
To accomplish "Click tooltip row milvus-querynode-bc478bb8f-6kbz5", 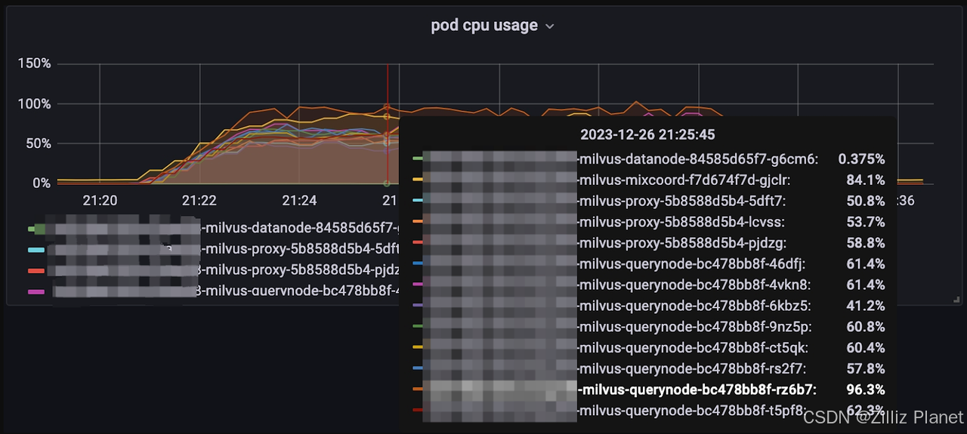I will coord(649,306).
